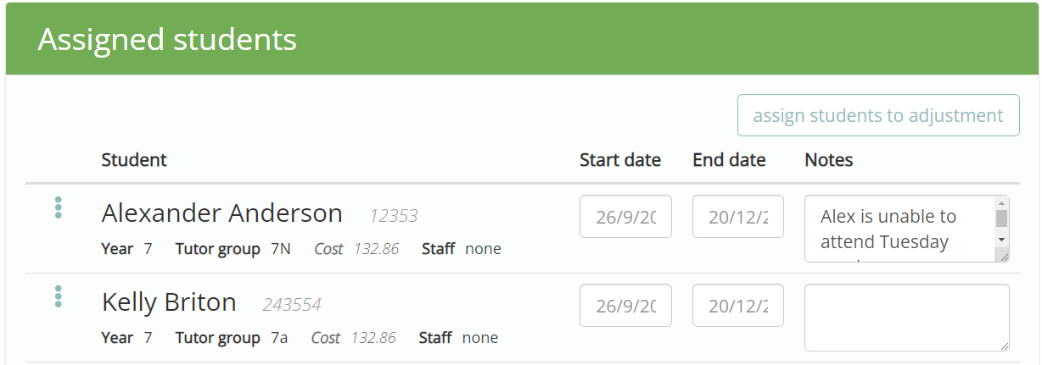Open the three-dot menu for Kelly Briton
The width and height of the screenshot is (1042, 365).
[59, 296]
